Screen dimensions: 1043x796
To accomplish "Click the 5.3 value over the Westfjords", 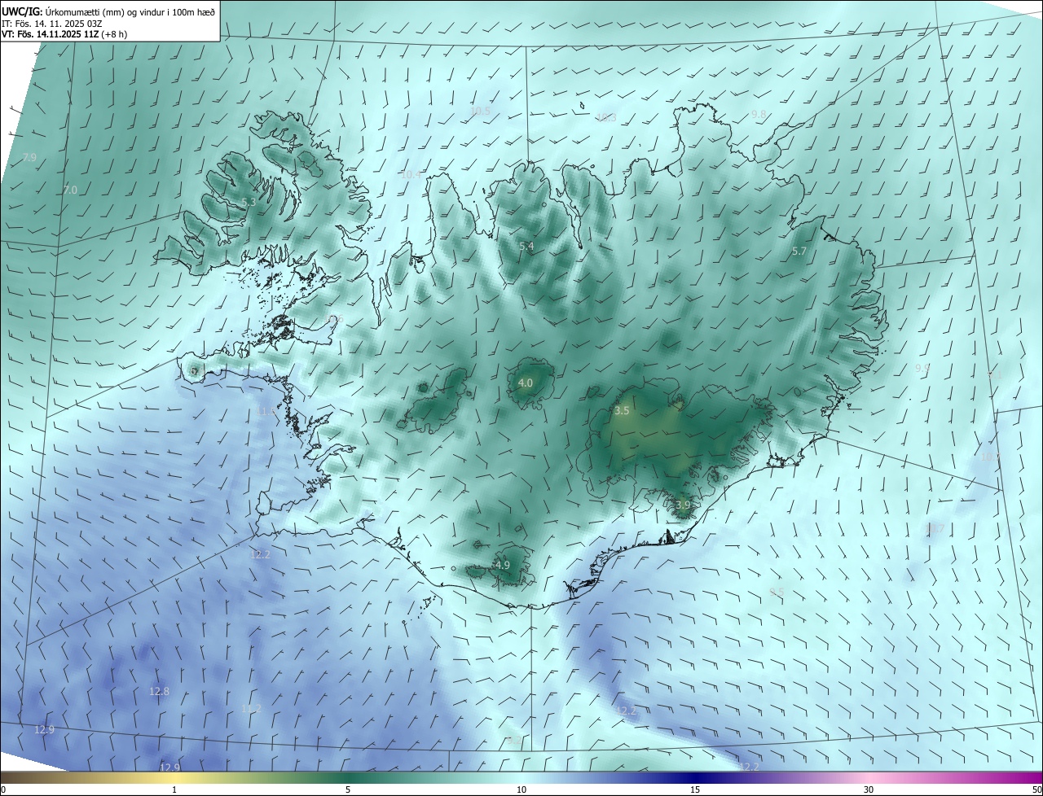I will click(x=249, y=202).
